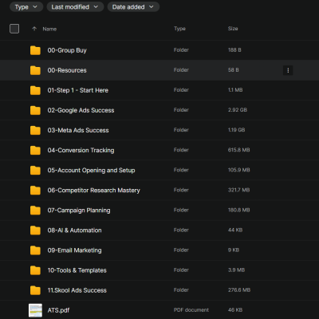Image resolution: width=319 pixels, height=319 pixels.
Task: Click folder icon of 11.Skool Ads Success
Action: click(35, 290)
